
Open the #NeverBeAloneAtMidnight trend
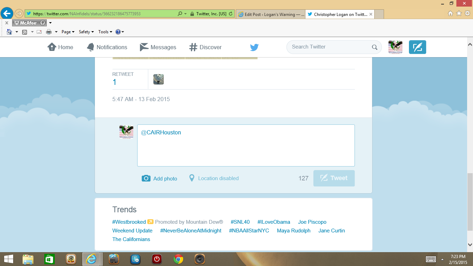[191, 231]
